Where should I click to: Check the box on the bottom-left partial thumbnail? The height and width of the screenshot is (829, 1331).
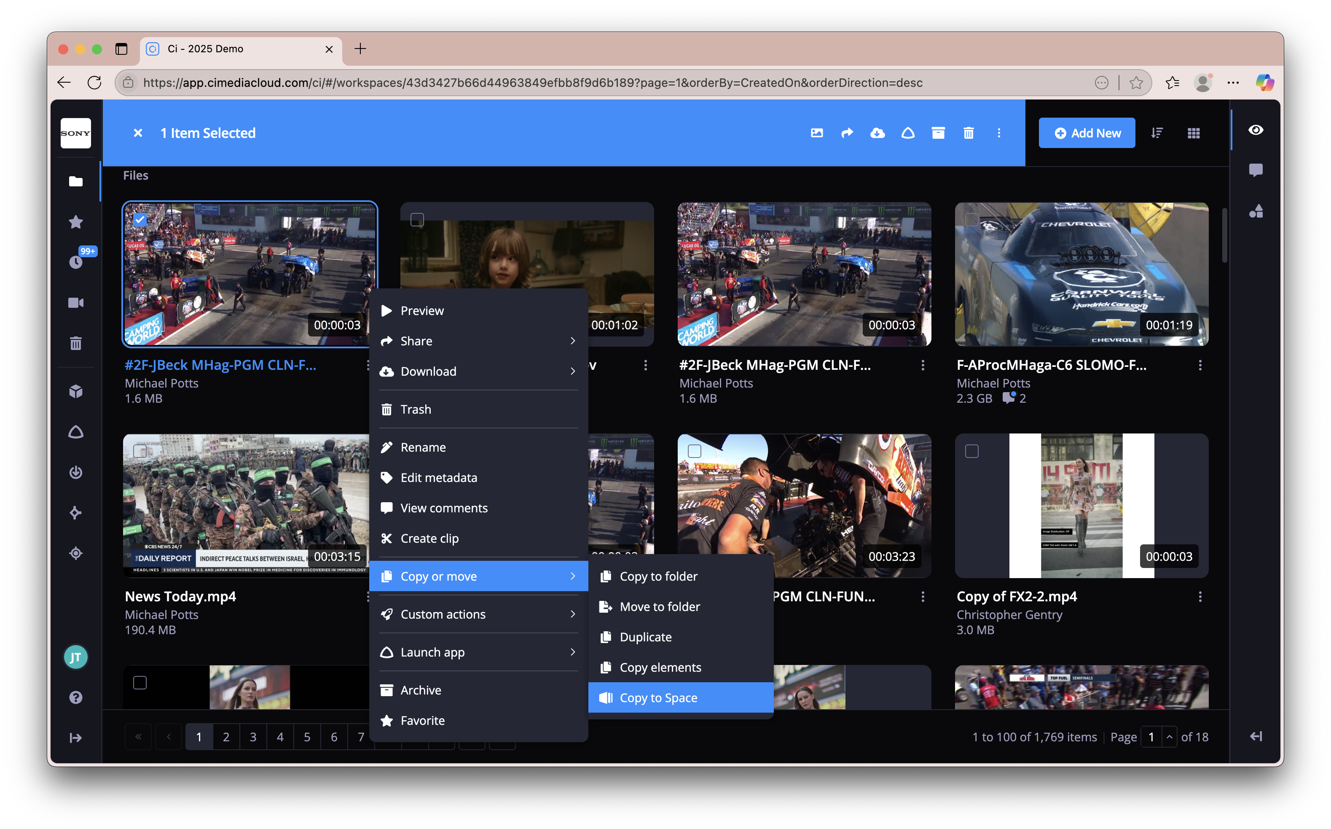pos(140,683)
